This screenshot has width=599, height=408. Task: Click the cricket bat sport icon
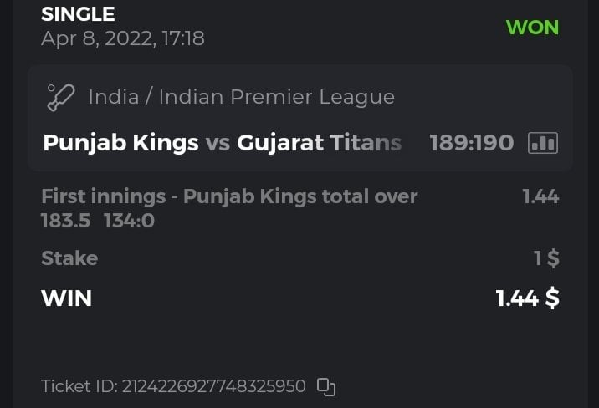tap(60, 97)
